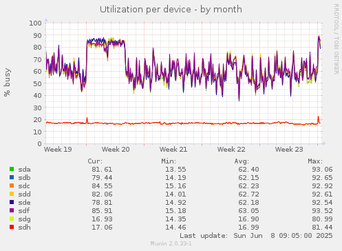
Task: Click the yellow sdd legend color swatch
Action: pos(12,194)
